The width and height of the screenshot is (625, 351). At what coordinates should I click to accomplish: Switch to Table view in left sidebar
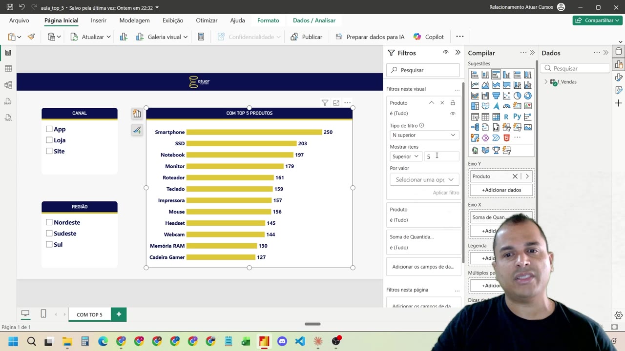8,69
